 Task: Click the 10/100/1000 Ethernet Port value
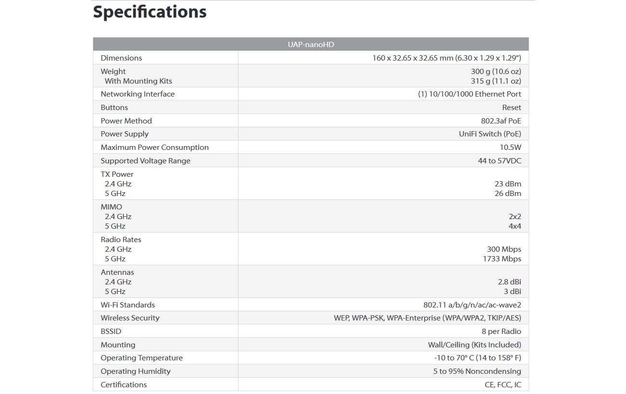469,94
